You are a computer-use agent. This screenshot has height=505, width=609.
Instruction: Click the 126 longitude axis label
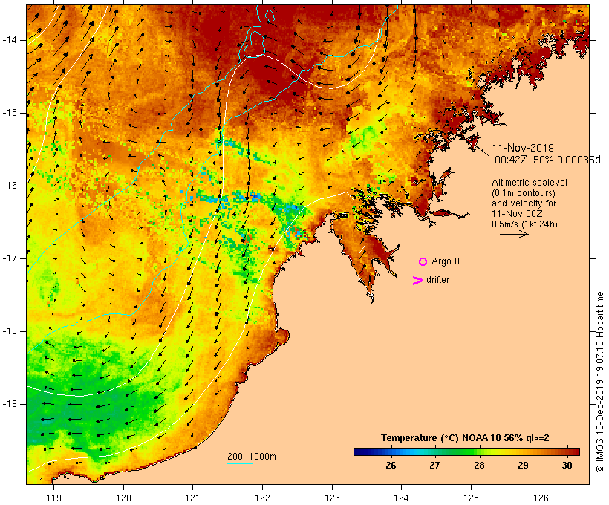tap(541, 498)
